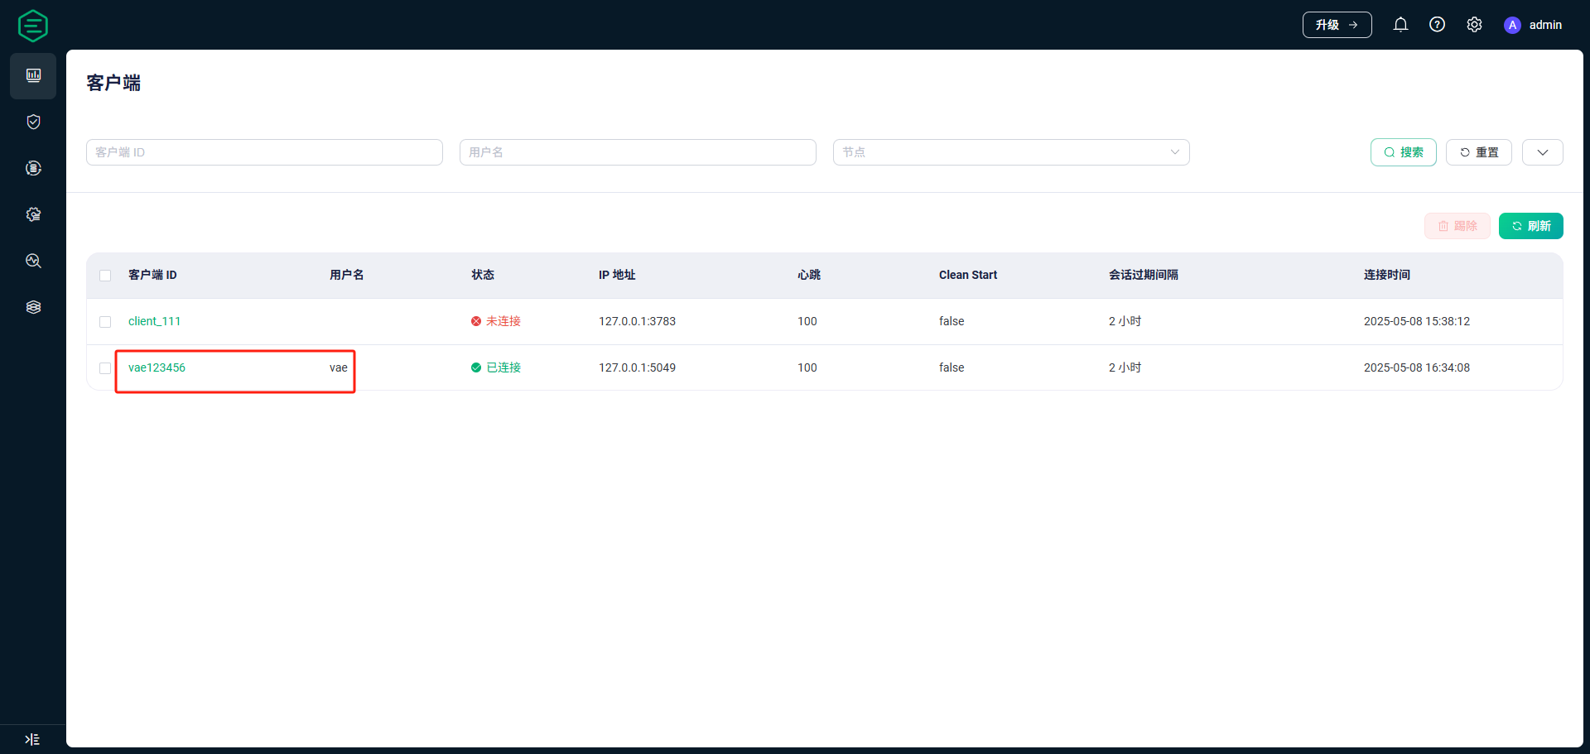Click the 未连接 status of client_111
The image size is (1590, 754).
pyautogui.click(x=495, y=321)
